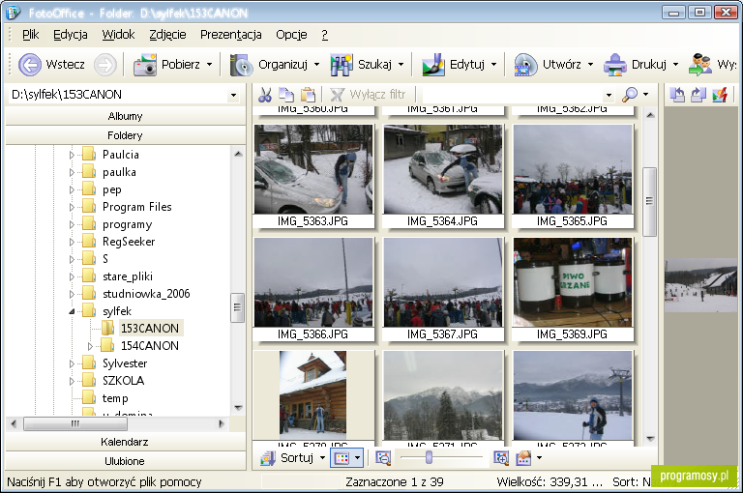Open the Prezentacja menu

pyautogui.click(x=231, y=35)
